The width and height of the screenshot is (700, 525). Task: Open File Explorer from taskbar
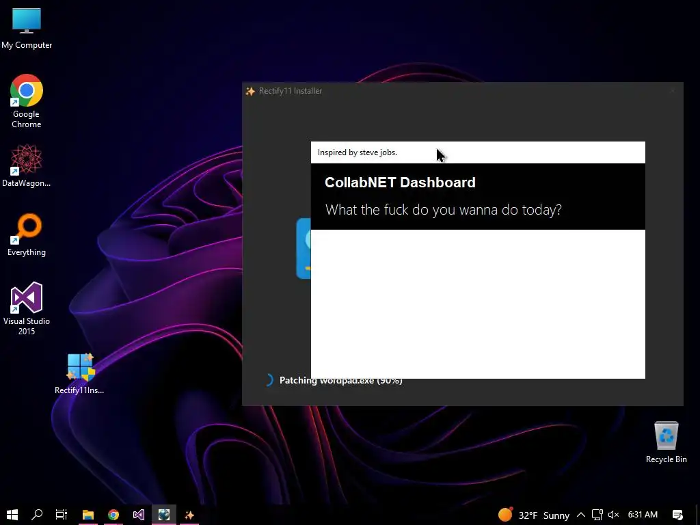click(88, 515)
